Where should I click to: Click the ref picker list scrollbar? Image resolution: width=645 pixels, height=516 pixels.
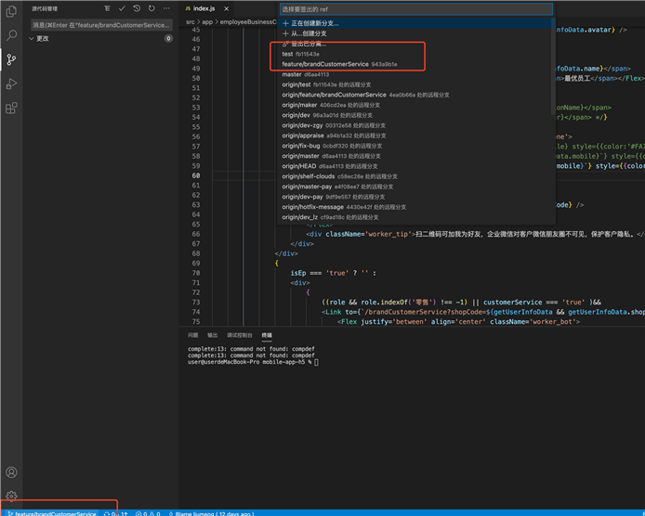tap(553, 67)
